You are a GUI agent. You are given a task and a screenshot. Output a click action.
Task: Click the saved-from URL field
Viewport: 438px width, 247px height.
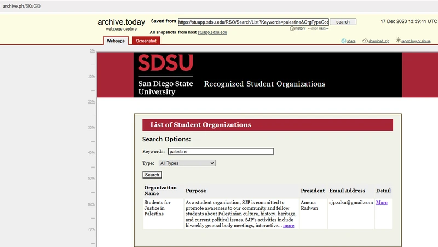point(253,22)
